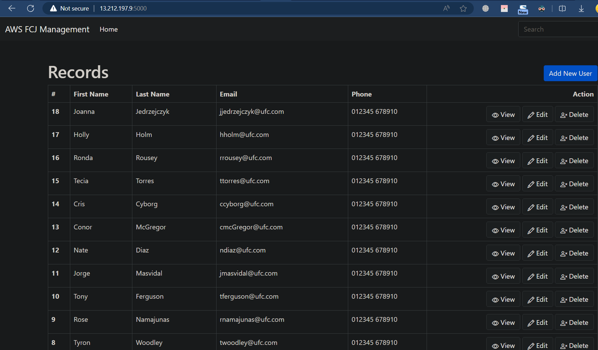The width and height of the screenshot is (598, 350).
Task: Click the email twoodley@ufc.com
Action: pos(248,343)
